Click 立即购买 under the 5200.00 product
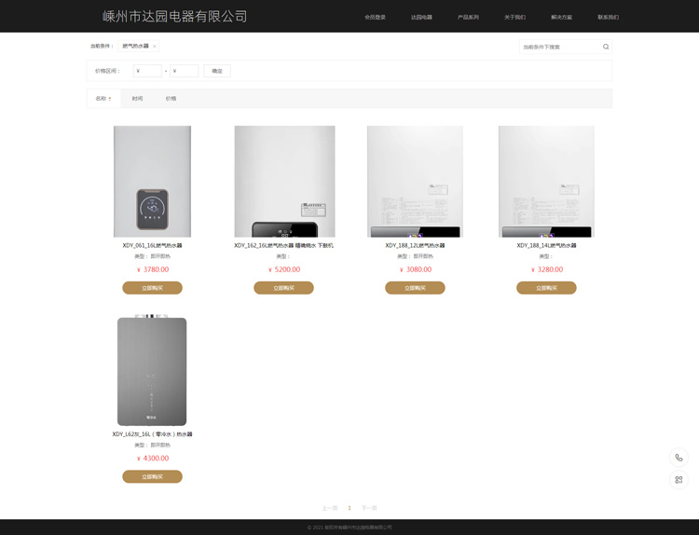The width and height of the screenshot is (699, 535). [283, 288]
